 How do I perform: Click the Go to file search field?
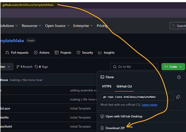click(x=134, y=67)
